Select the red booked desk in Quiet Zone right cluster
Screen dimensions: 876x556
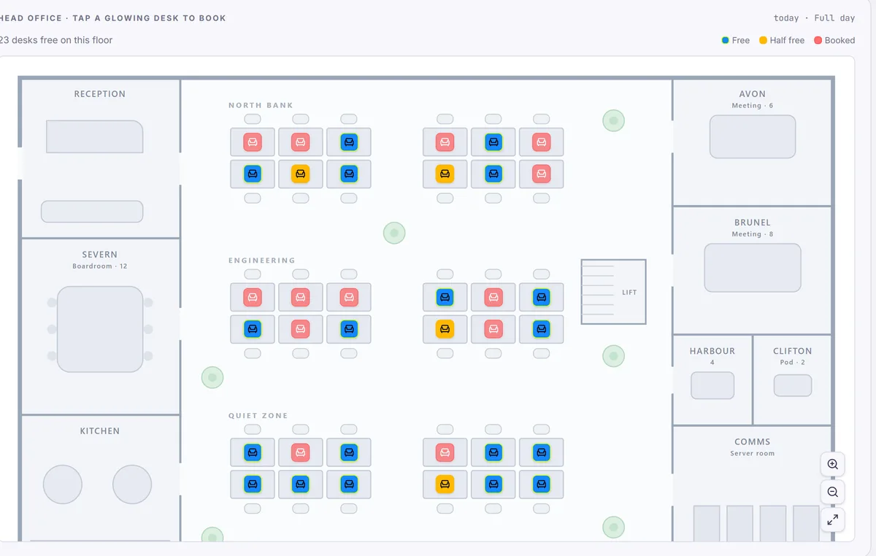[445, 452]
